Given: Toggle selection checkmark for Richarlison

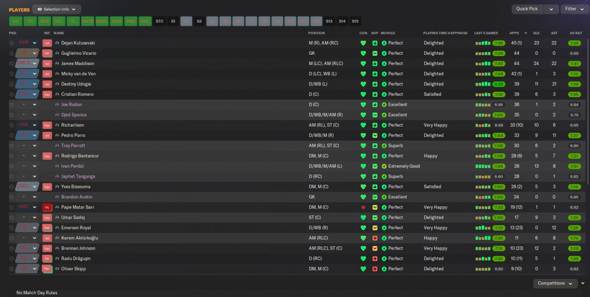Looking at the screenshot, I should click(12, 125).
